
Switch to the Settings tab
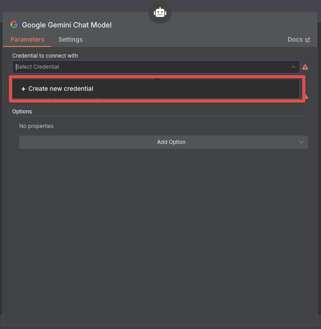click(70, 39)
